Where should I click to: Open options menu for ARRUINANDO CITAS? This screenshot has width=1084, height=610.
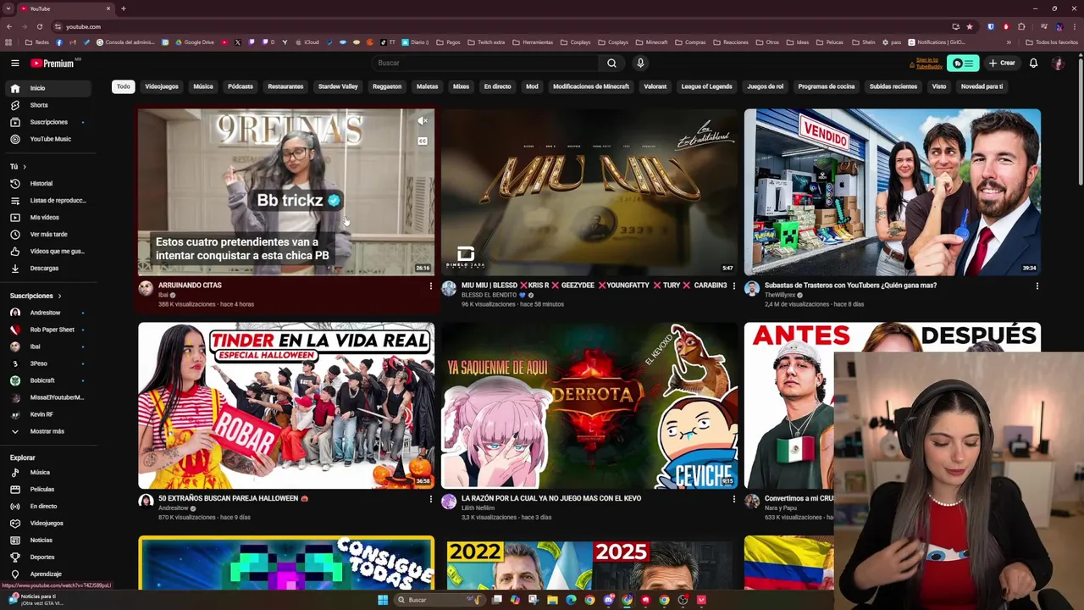[x=430, y=286]
